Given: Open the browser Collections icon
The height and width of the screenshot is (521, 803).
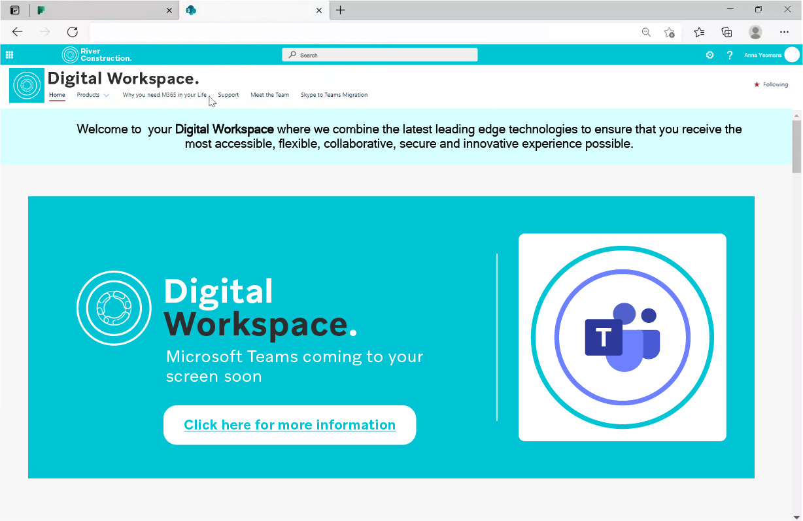Looking at the screenshot, I should point(726,31).
